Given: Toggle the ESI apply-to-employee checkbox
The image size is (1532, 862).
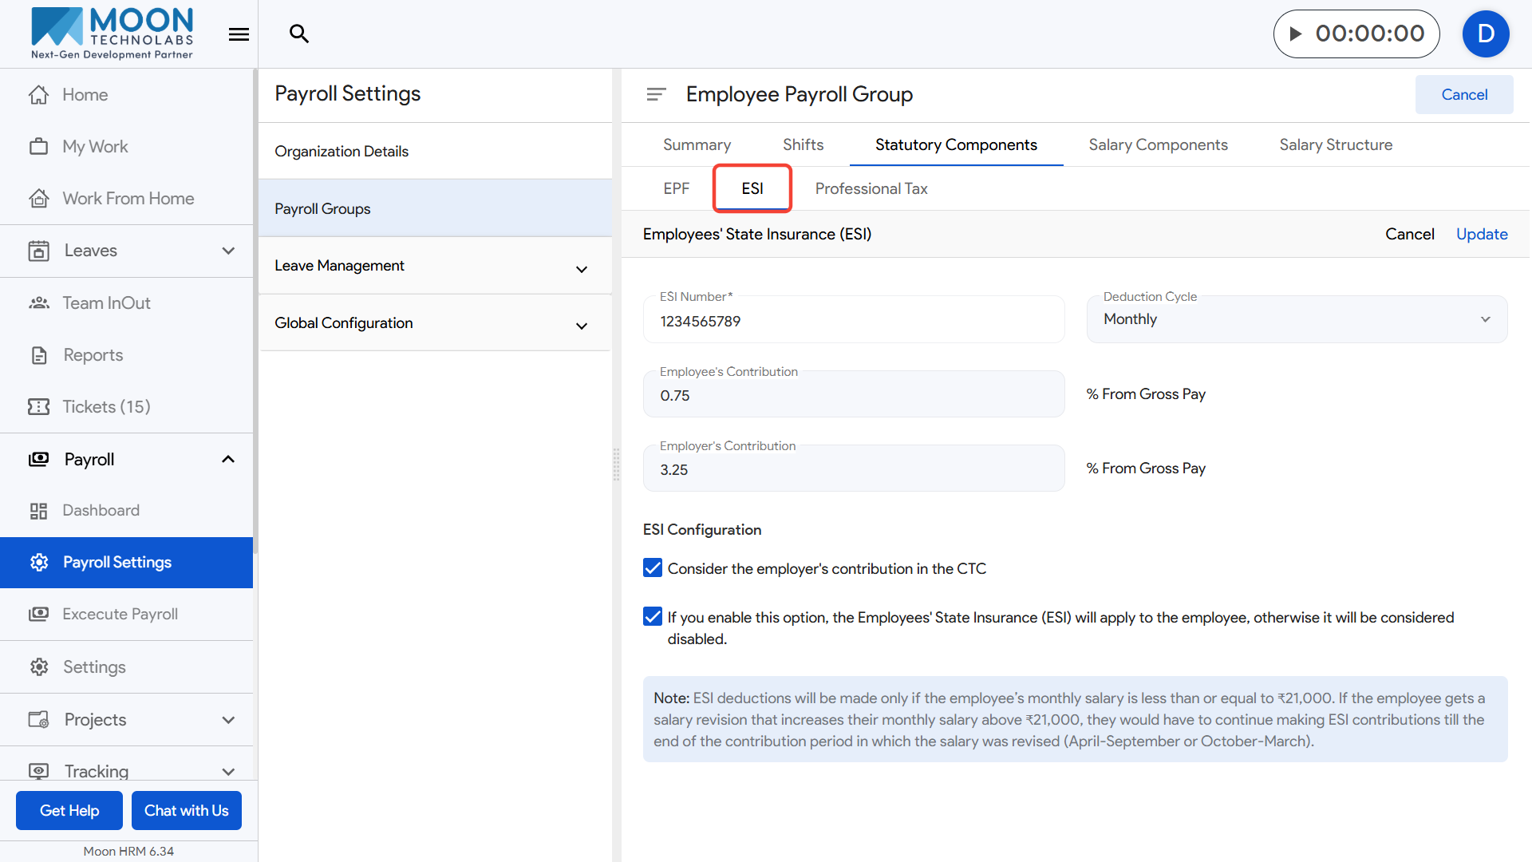Looking at the screenshot, I should [x=653, y=617].
